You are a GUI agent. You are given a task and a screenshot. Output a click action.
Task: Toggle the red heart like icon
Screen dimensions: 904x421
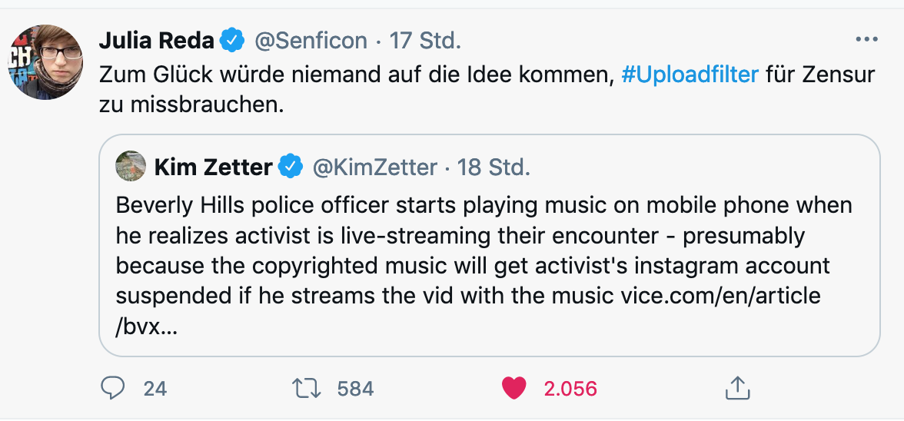tap(514, 388)
